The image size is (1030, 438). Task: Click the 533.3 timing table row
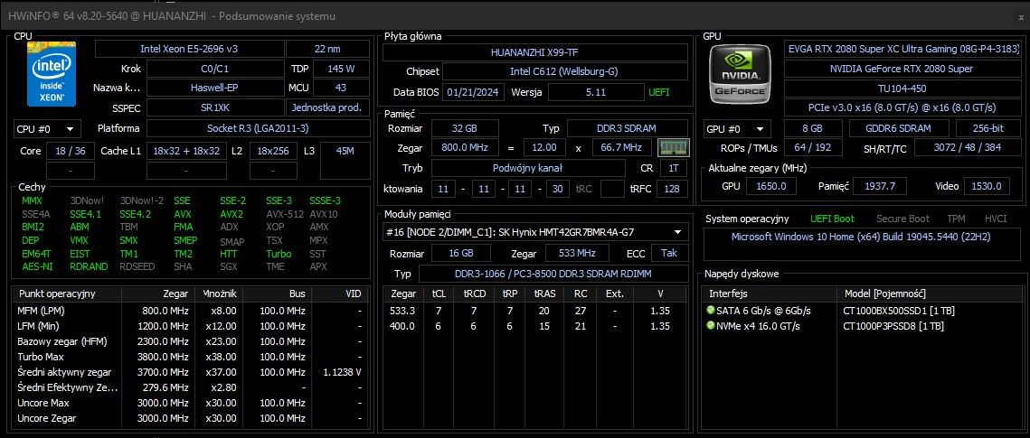pyautogui.click(x=535, y=310)
